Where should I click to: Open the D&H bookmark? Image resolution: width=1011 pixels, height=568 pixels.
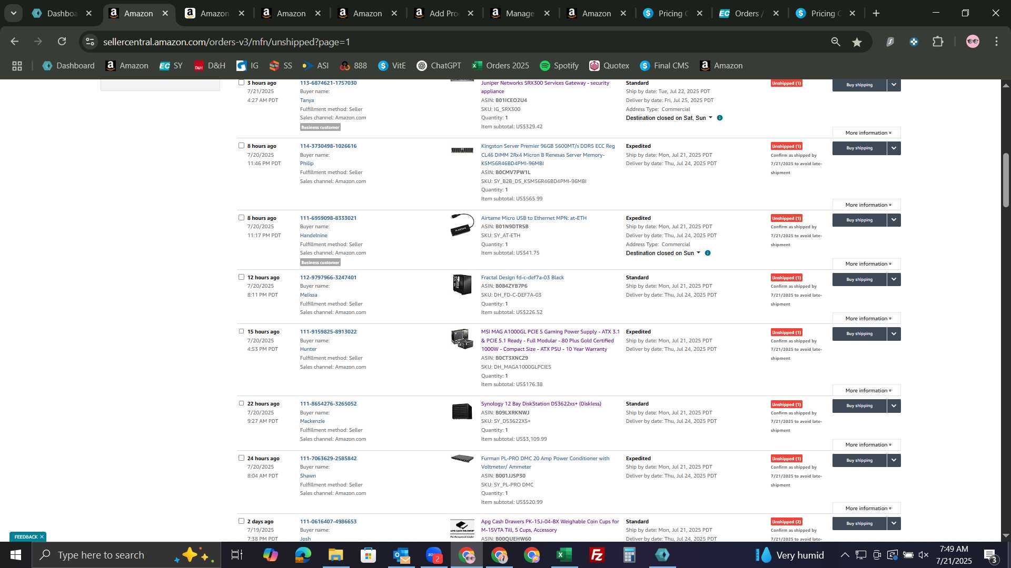[x=210, y=66]
